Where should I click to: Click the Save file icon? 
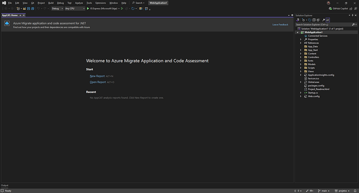point(29,9)
